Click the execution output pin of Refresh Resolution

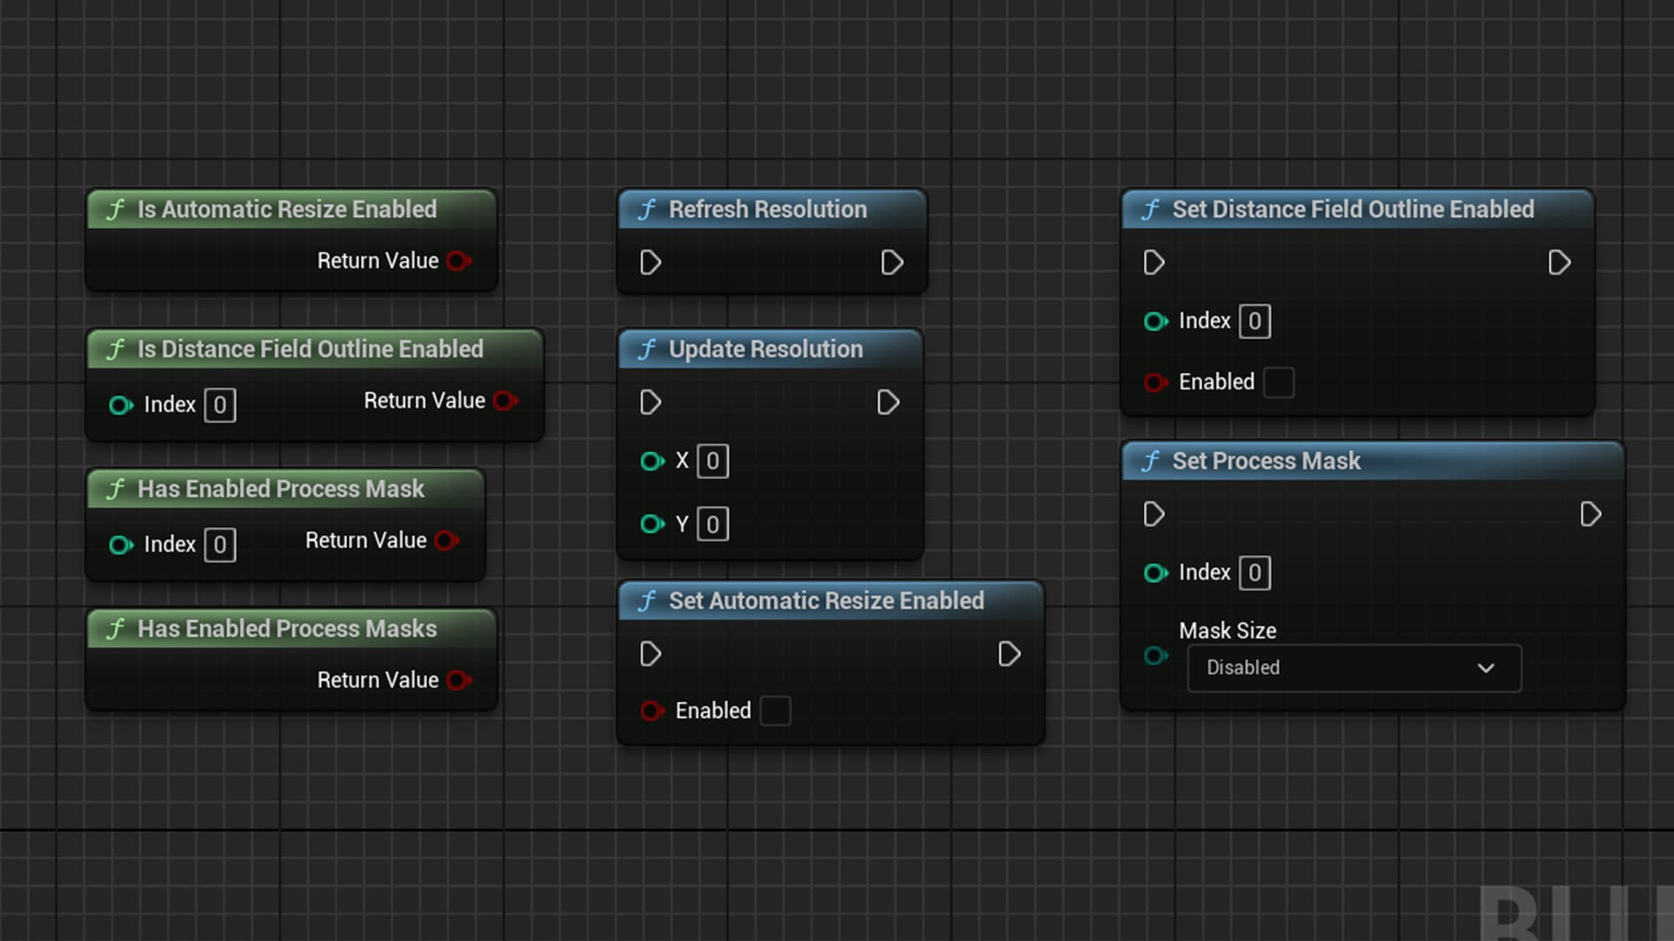(x=891, y=262)
